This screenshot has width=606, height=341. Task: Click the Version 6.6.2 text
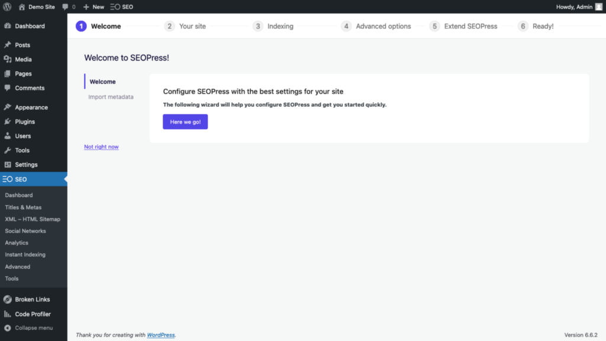581,335
